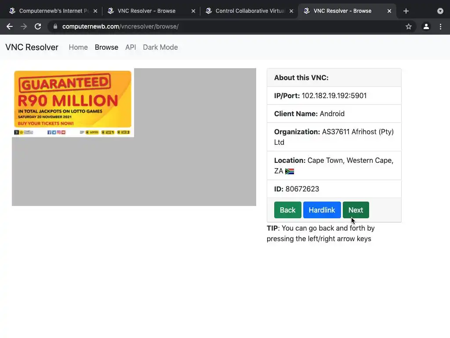The height and width of the screenshot is (338, 450).
Task: Click the Location Cape Town text
Action: tap(334, 165)
